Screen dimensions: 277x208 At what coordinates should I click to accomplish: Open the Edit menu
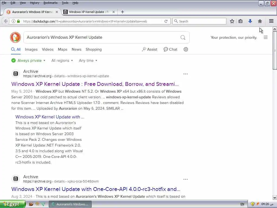(13, 3)
